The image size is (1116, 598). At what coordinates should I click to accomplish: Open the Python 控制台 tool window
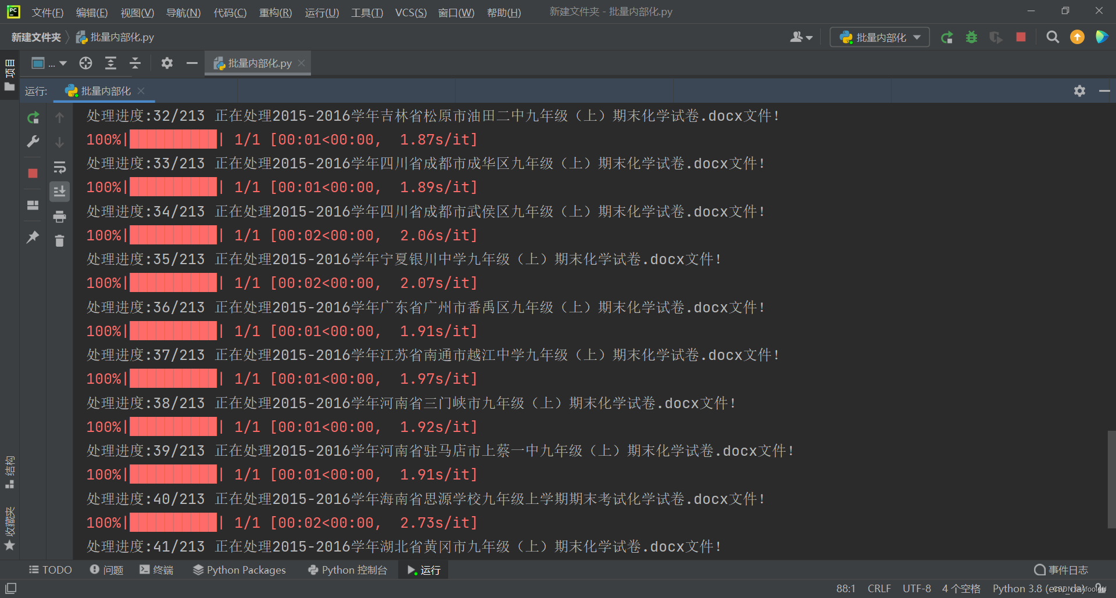[x=347, y=570]
